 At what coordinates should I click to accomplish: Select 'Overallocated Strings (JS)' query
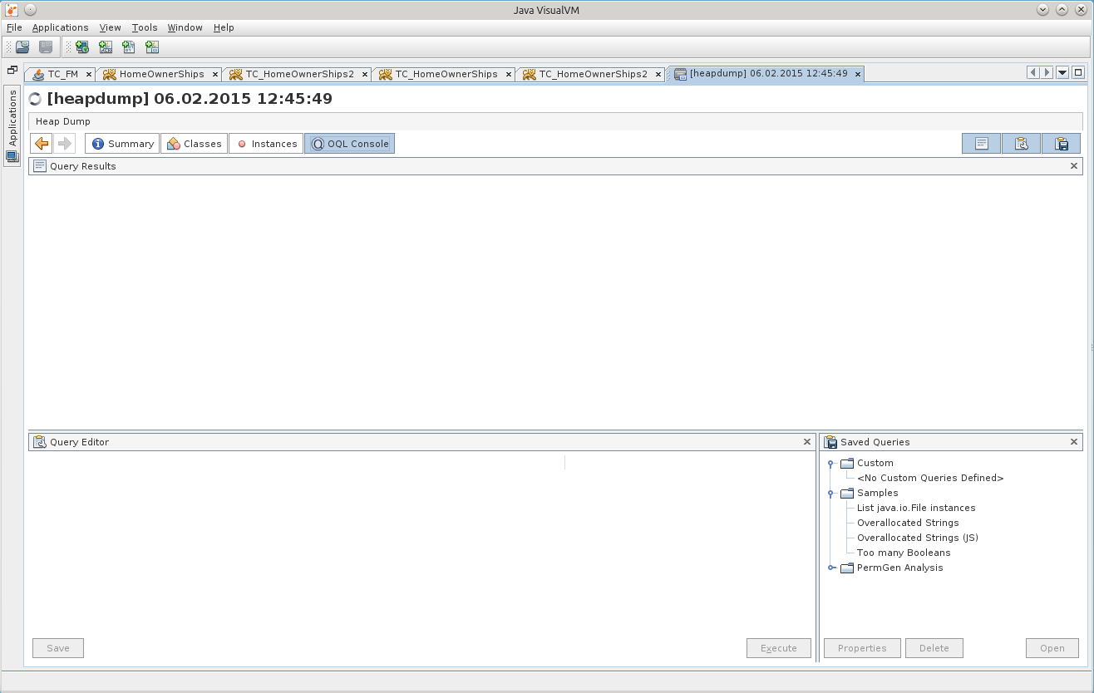pos(918,538)
